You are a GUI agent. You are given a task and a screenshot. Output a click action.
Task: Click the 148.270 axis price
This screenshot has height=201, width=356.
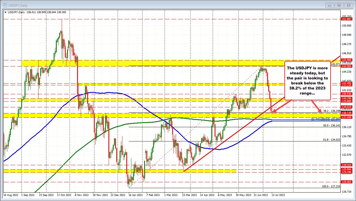(x=346, y=44)
